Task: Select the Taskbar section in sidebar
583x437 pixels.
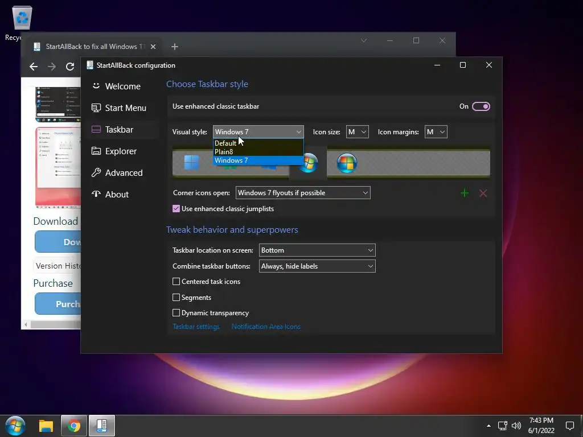Action: (123, 129)
